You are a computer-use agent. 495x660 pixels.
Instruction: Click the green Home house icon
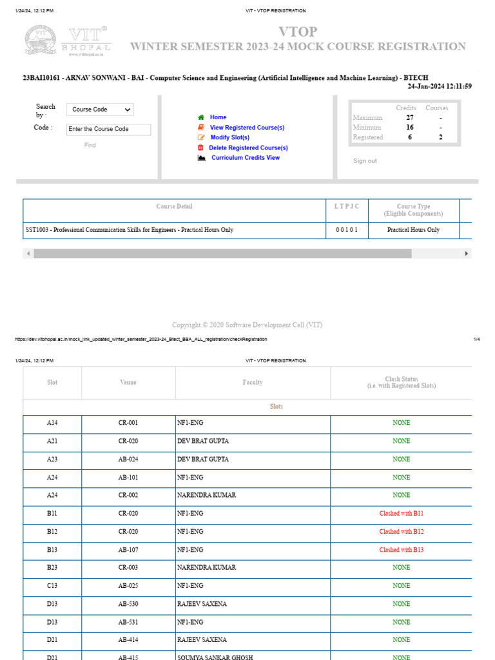point(201,117)
